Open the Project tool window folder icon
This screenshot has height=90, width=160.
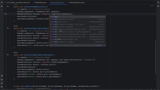pos(2,2)
